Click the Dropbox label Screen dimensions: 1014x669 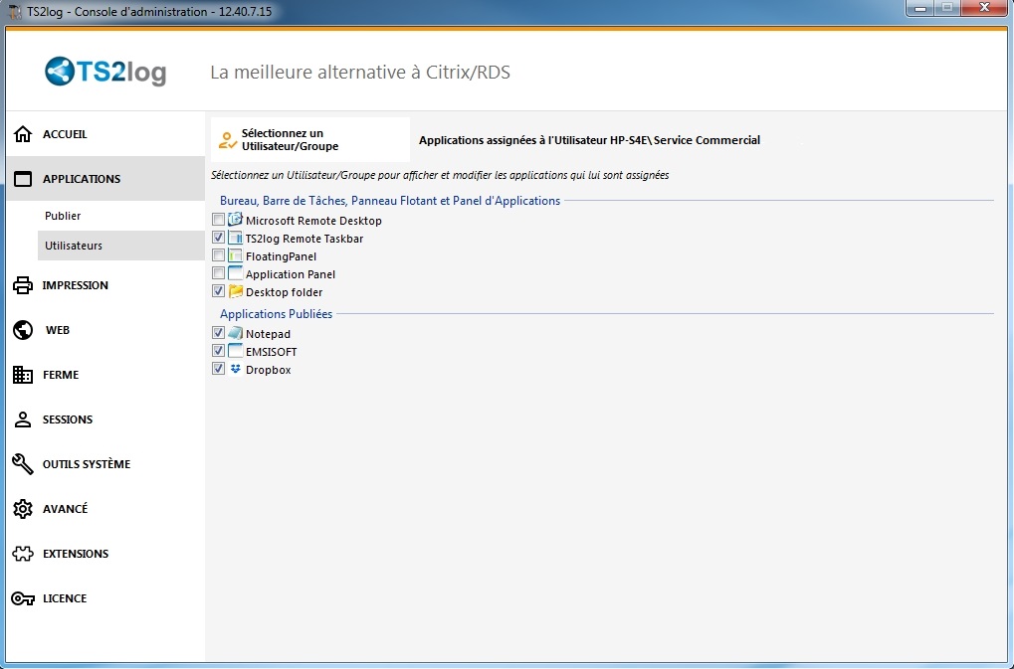point(268,370)
